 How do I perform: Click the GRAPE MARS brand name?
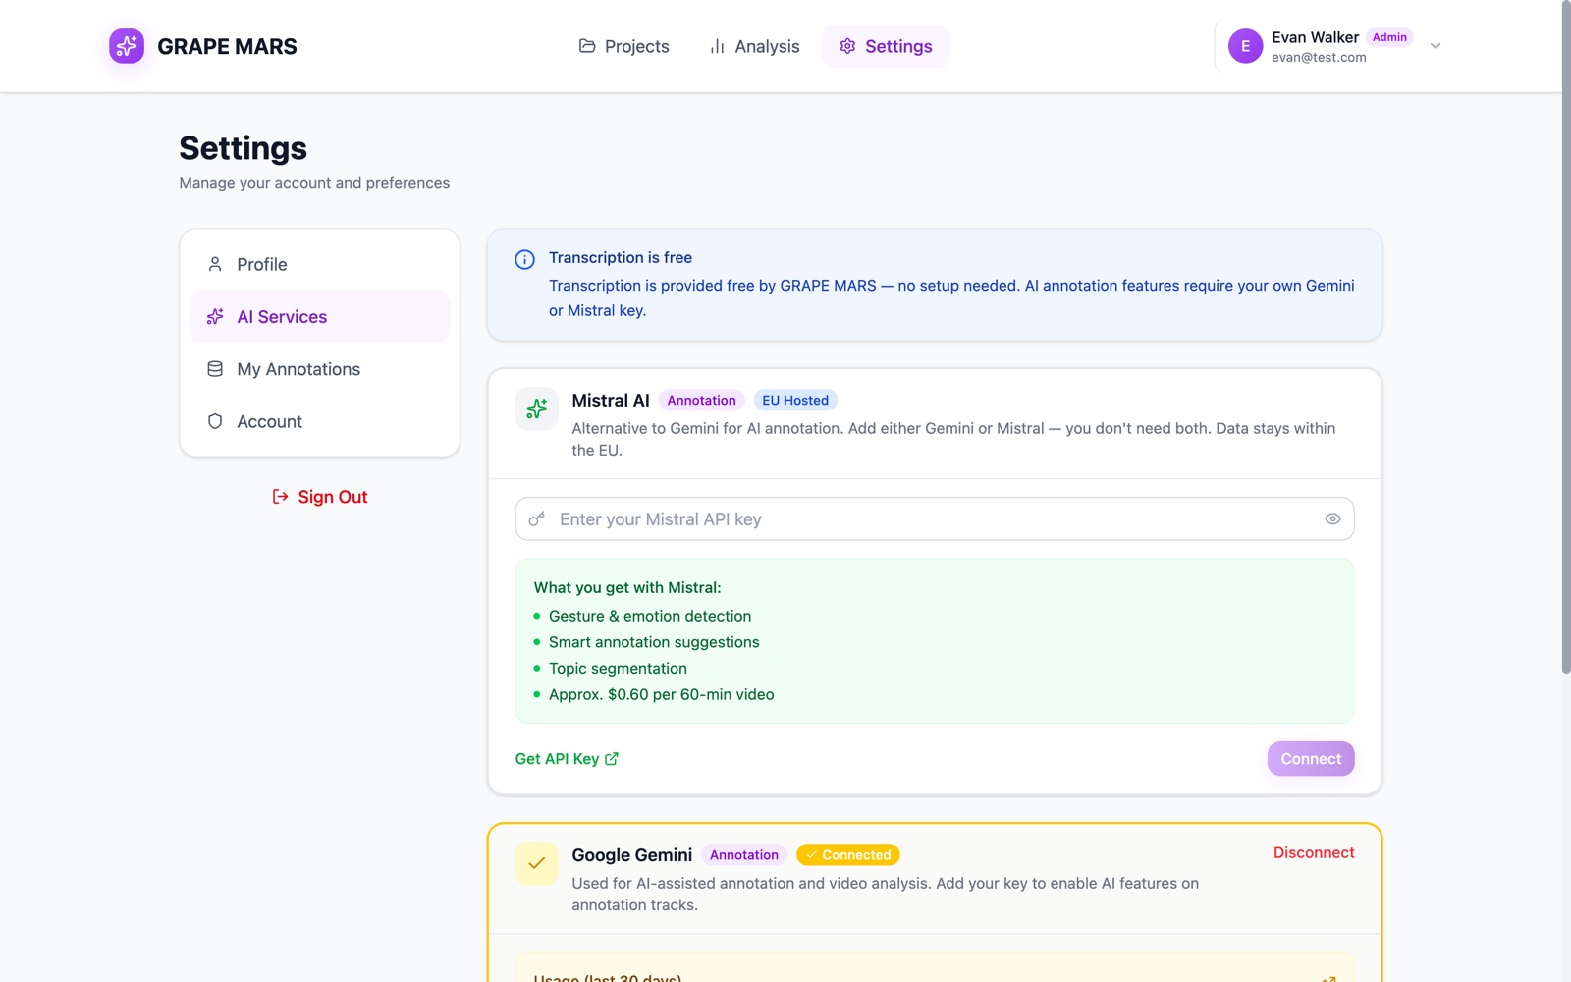[x=227, y=46]
